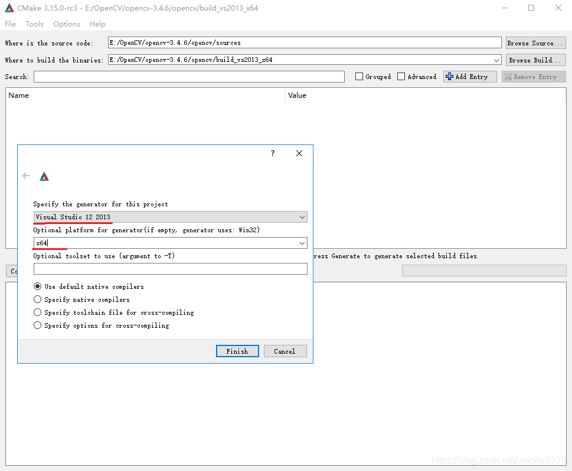Enable the Grouped checkbox
The width and height of the screenshot is (572, 471).
(359, 77)
